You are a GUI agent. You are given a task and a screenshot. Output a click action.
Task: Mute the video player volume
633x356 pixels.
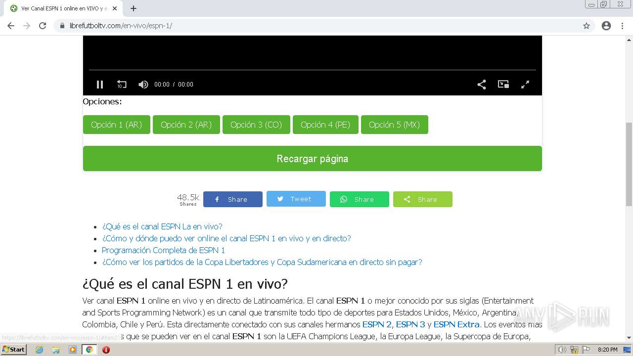pyautogui.click(x=143, y=85)
